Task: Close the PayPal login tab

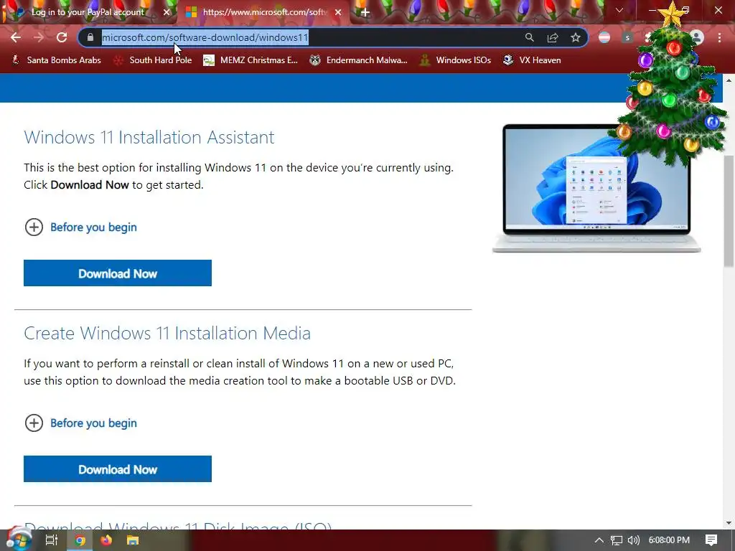Action: (x=167, y=12)
